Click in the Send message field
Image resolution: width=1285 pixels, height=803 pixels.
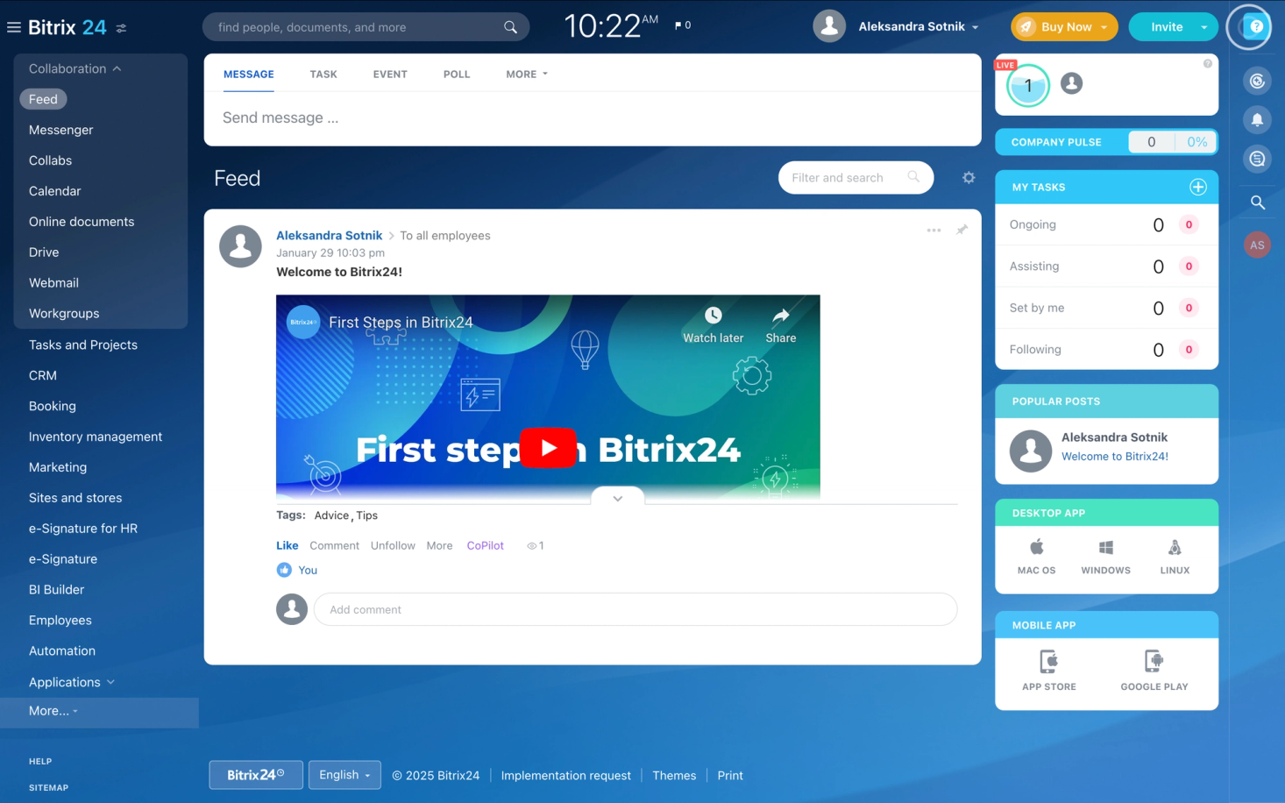tap(593, 118)
